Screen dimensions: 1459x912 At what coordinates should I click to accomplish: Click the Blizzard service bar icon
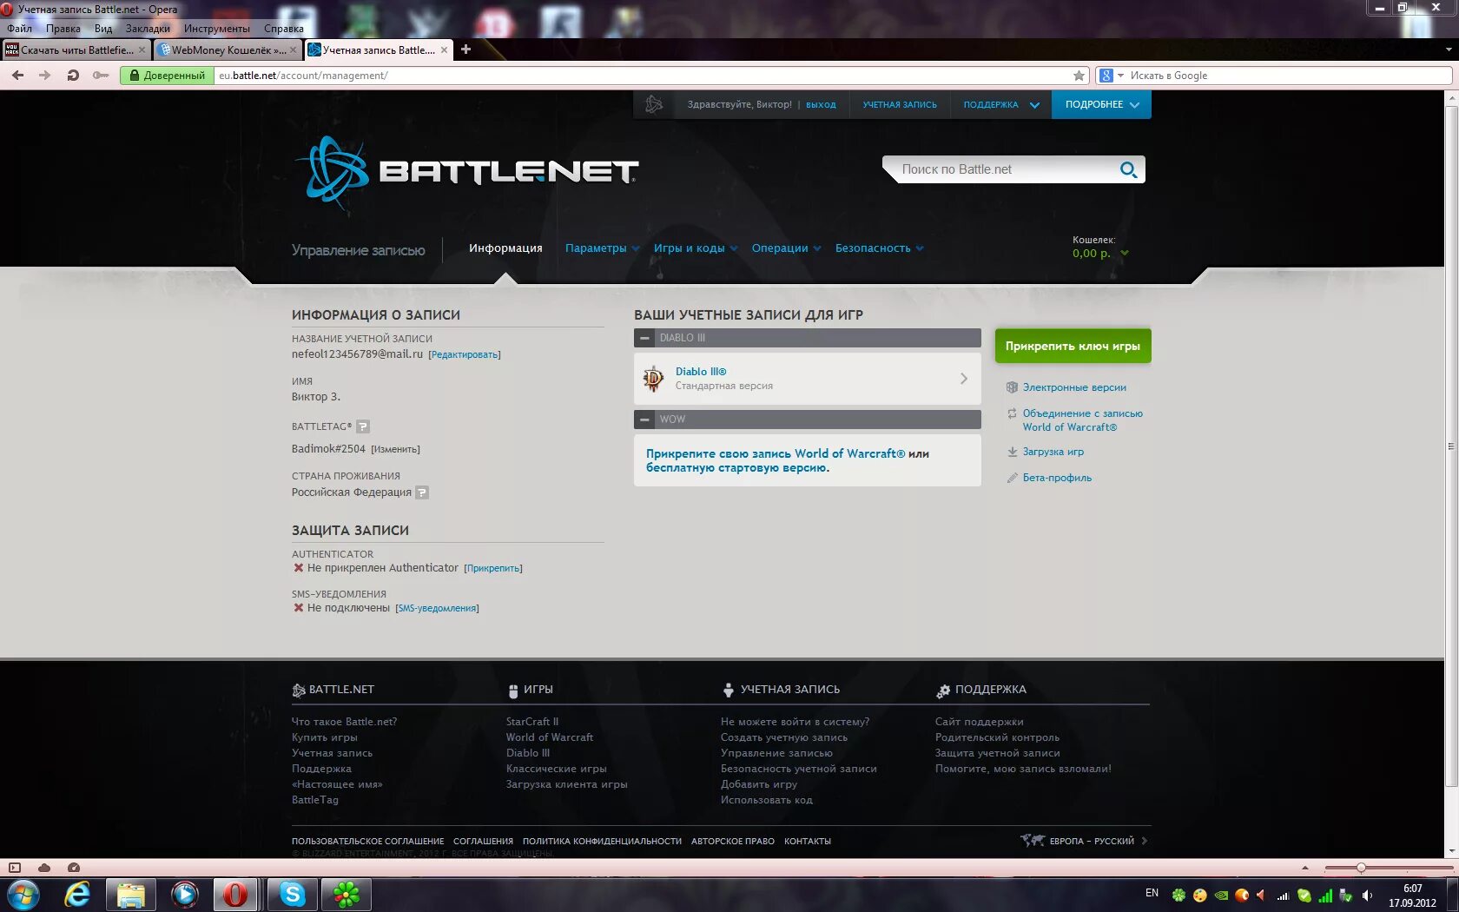click(654, 104)
